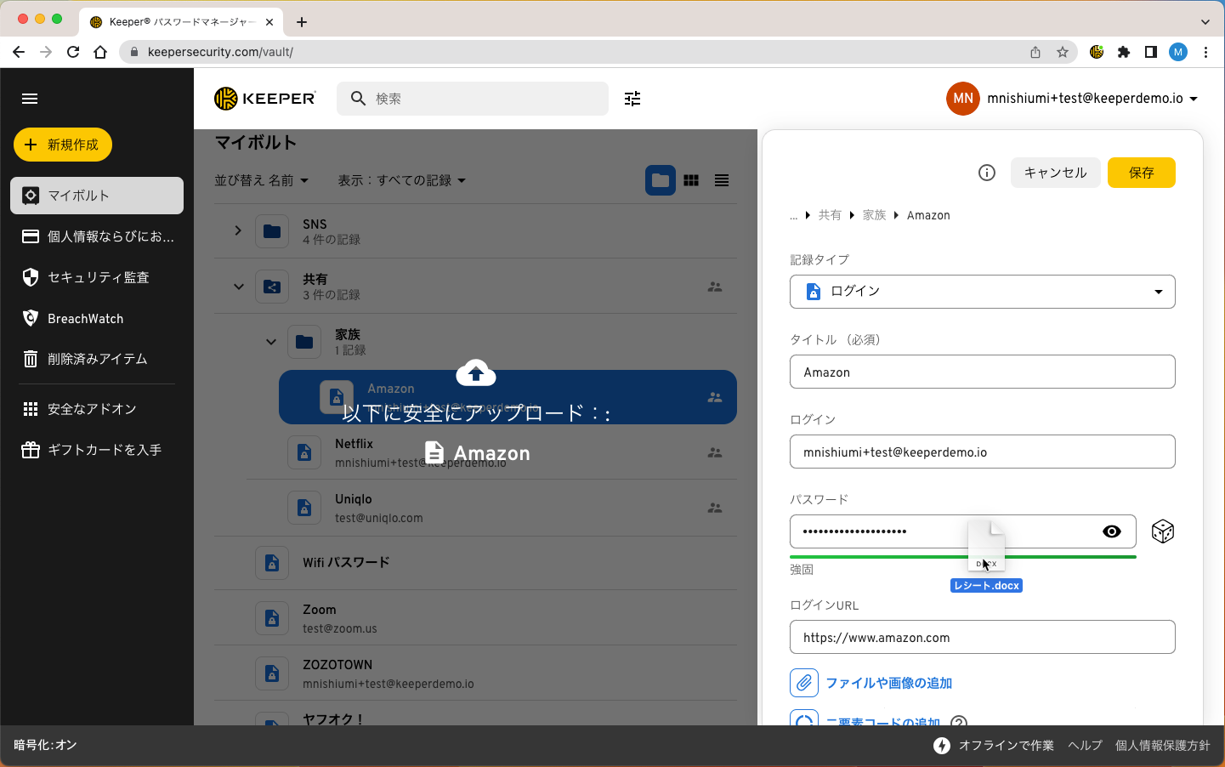This screenshot has width=1225, height=767.
Task: Switch to list view mode
Action: point(722,180)
